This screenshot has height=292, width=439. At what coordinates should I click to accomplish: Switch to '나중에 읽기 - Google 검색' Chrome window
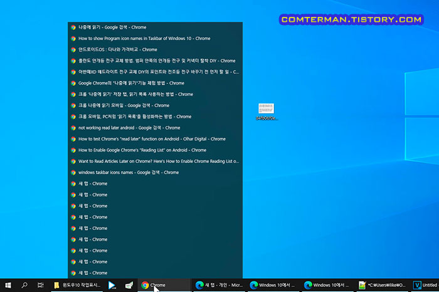coord(155,28)
